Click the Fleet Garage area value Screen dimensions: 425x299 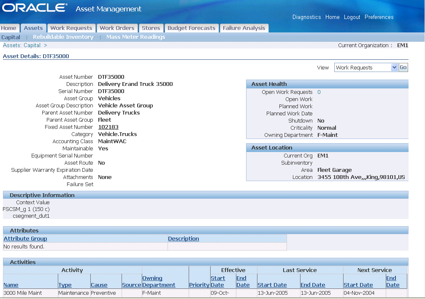tap(334, 170)
